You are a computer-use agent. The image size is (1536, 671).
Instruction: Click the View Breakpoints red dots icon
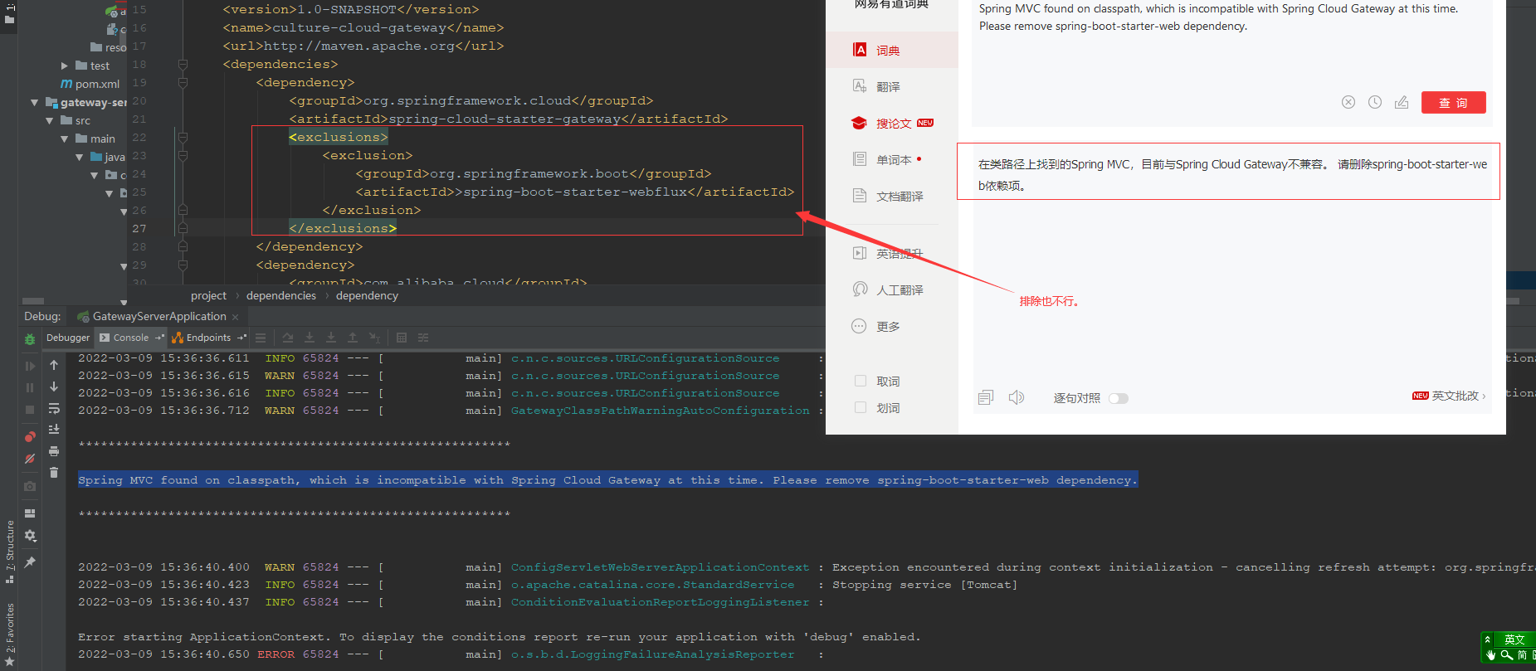tap(30, 436)
